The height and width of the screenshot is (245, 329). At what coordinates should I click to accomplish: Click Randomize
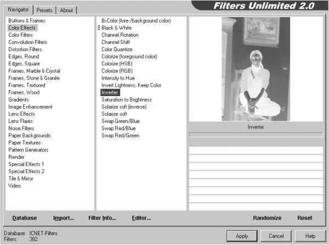[x=267, y=218]
